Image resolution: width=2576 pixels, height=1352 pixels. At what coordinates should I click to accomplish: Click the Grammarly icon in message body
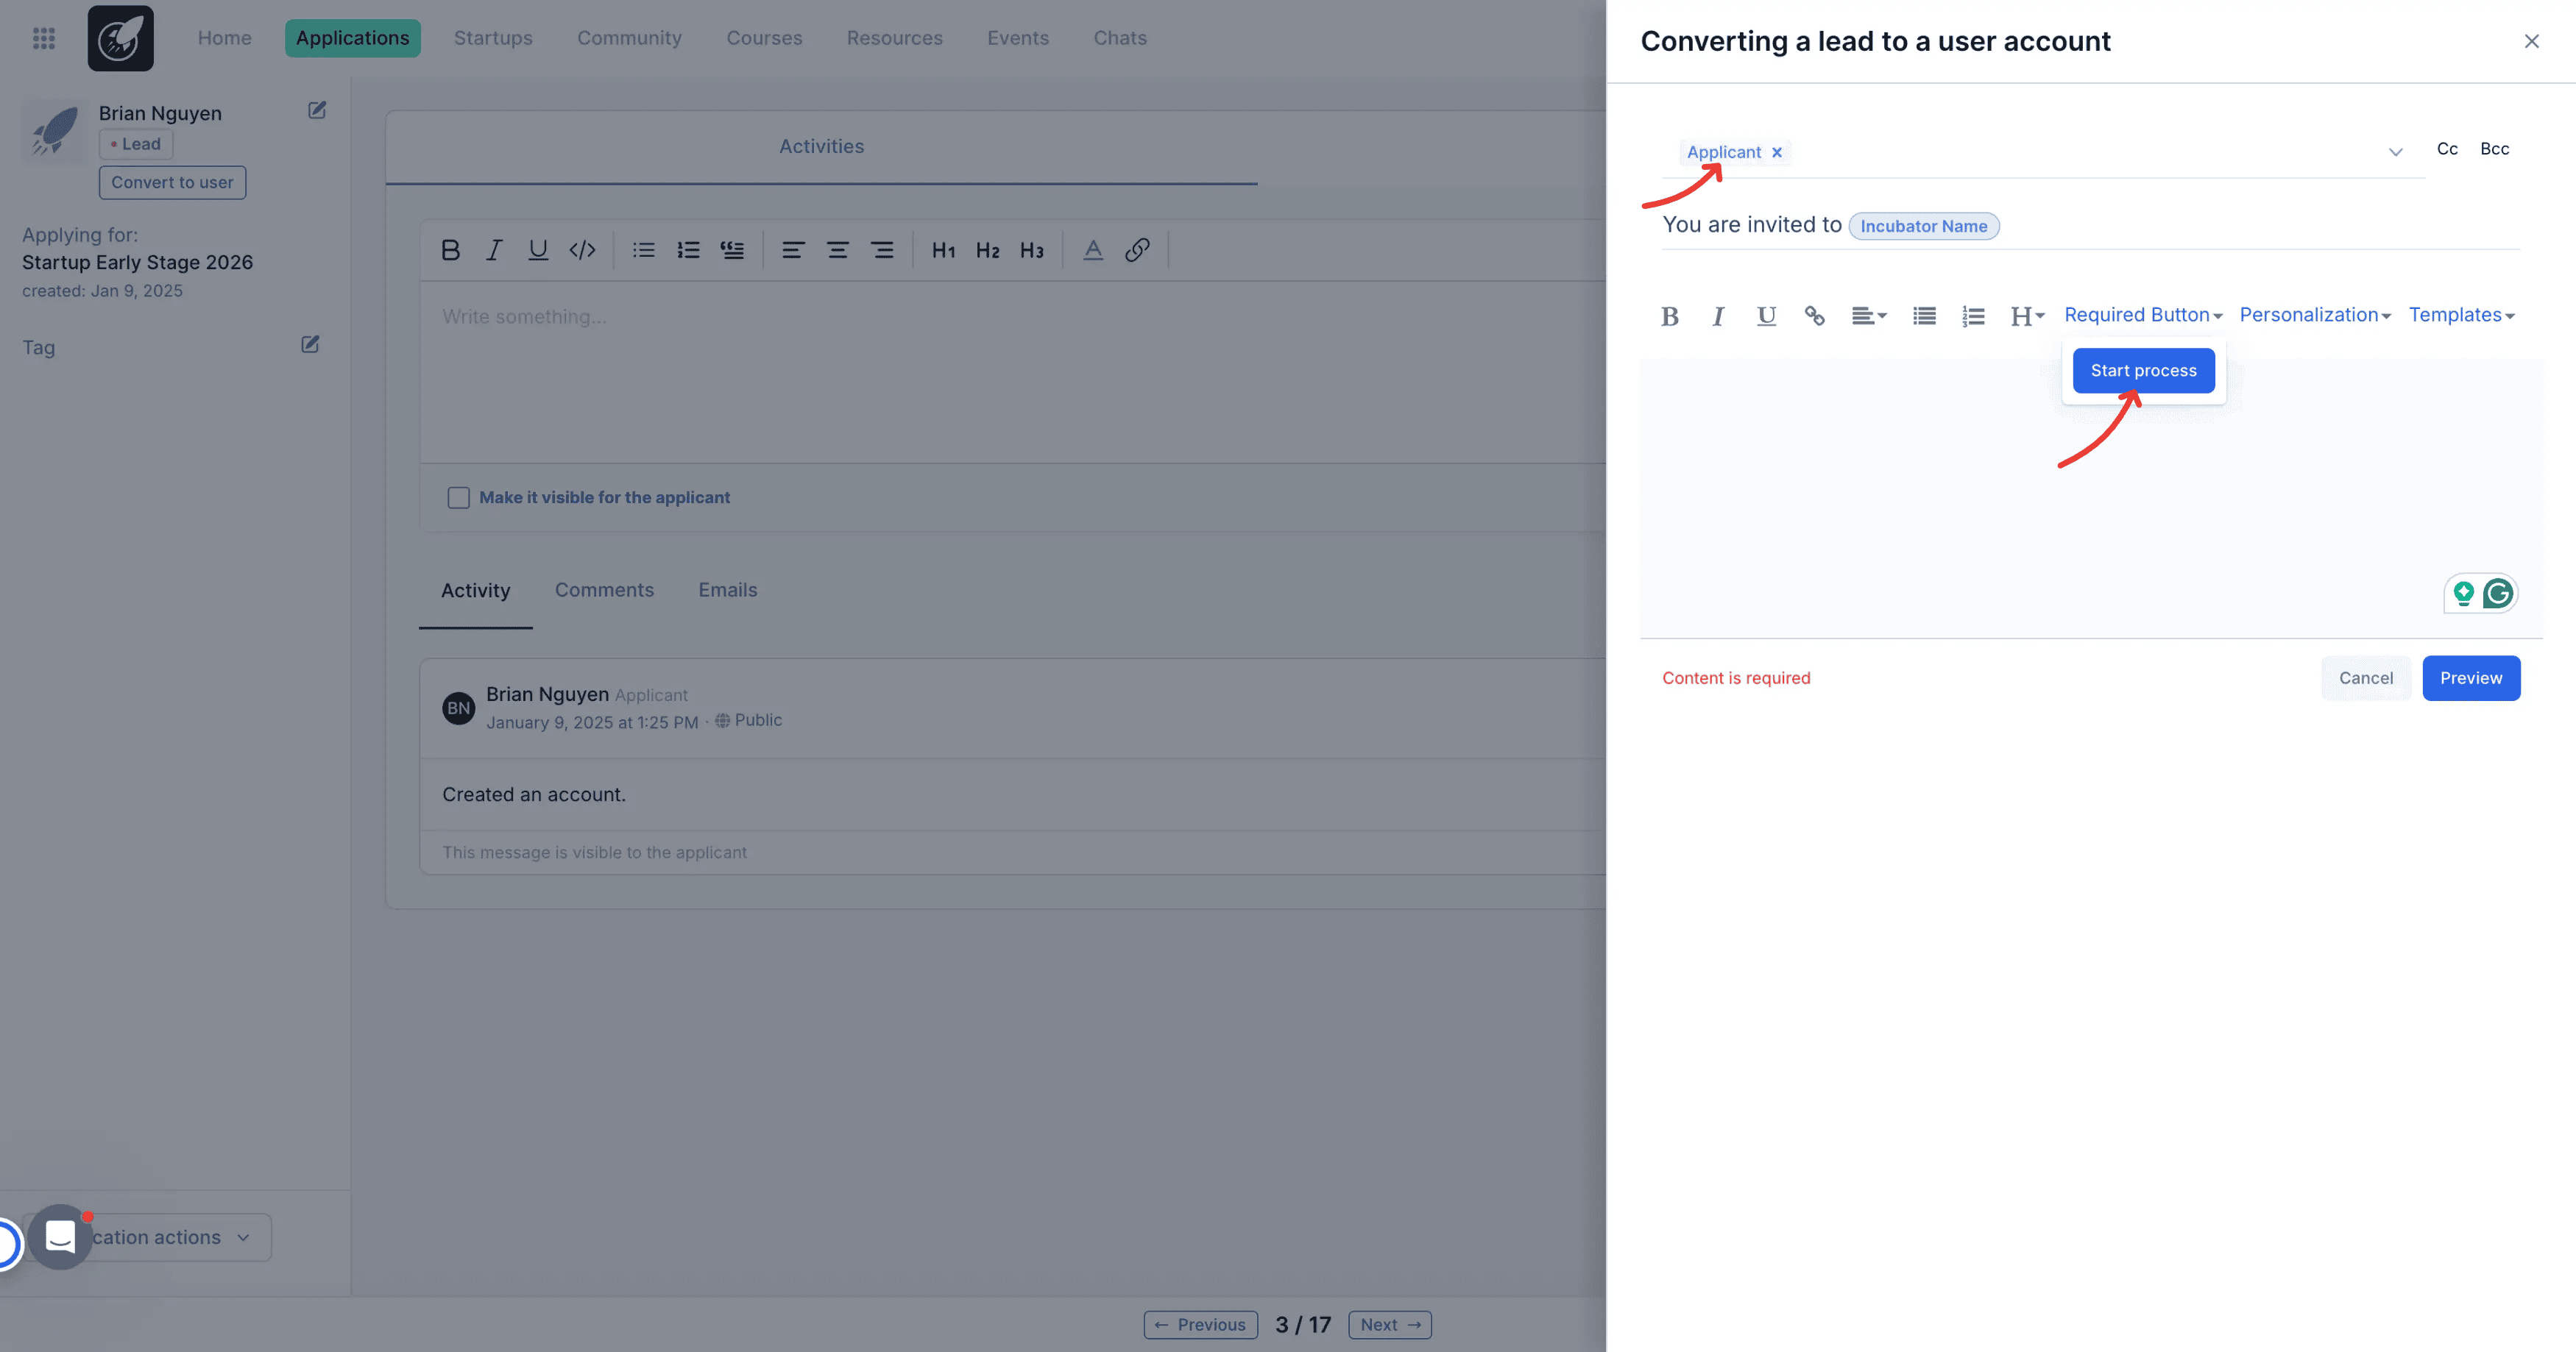[2498, 594]
